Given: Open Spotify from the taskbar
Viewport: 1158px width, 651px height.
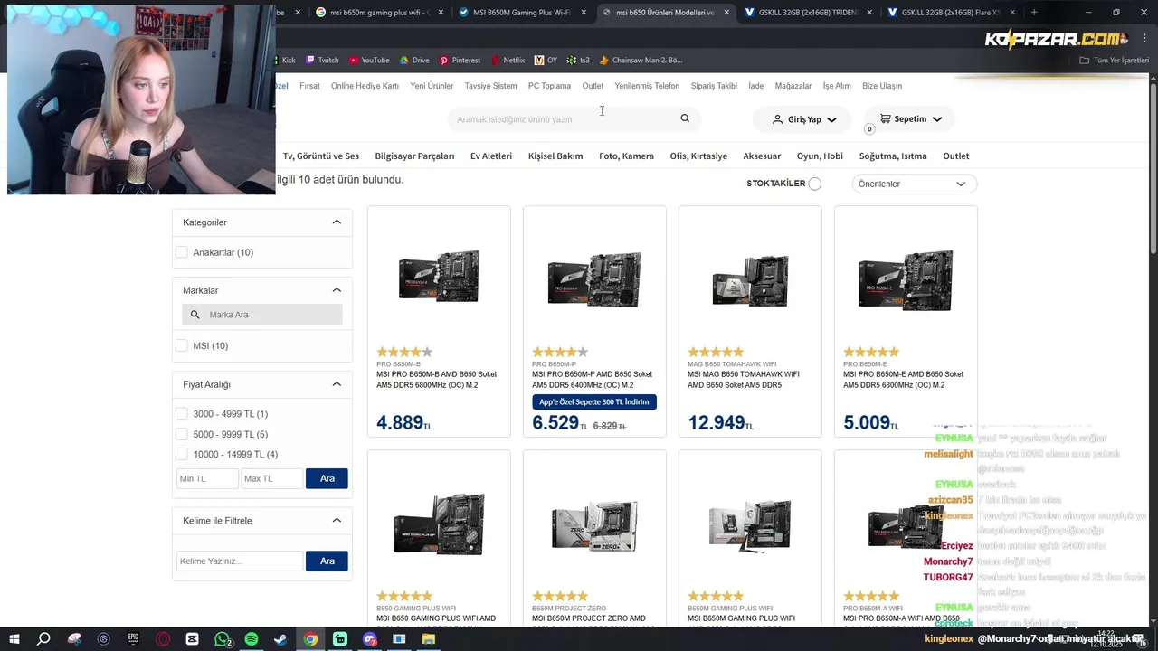Looking at the screenshot, I should click(x=252, y=639).
